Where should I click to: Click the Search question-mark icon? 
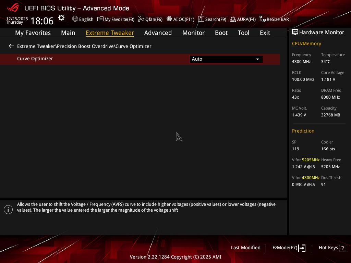201,19
